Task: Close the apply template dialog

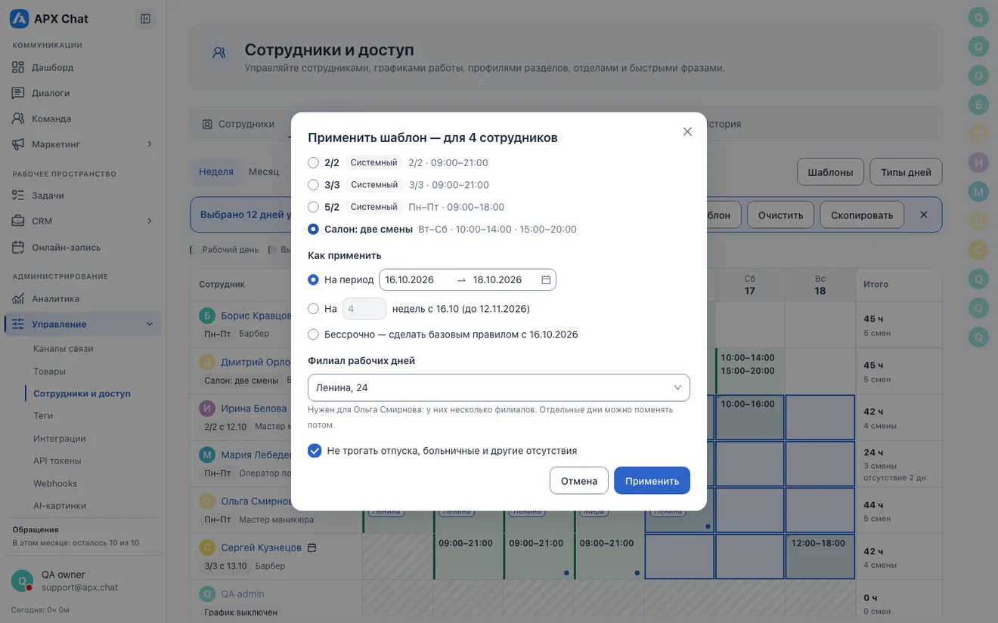Action: tap(687, 131)
